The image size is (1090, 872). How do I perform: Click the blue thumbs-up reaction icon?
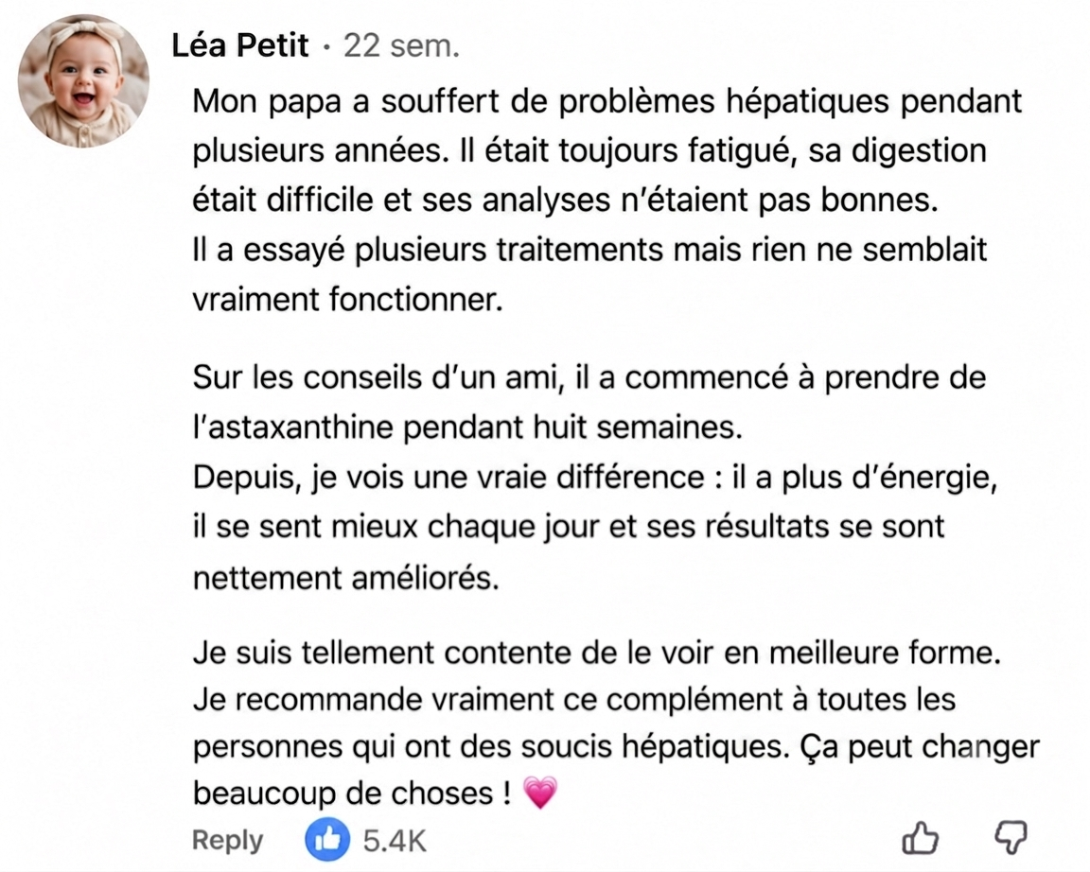(x=327, y=839)
